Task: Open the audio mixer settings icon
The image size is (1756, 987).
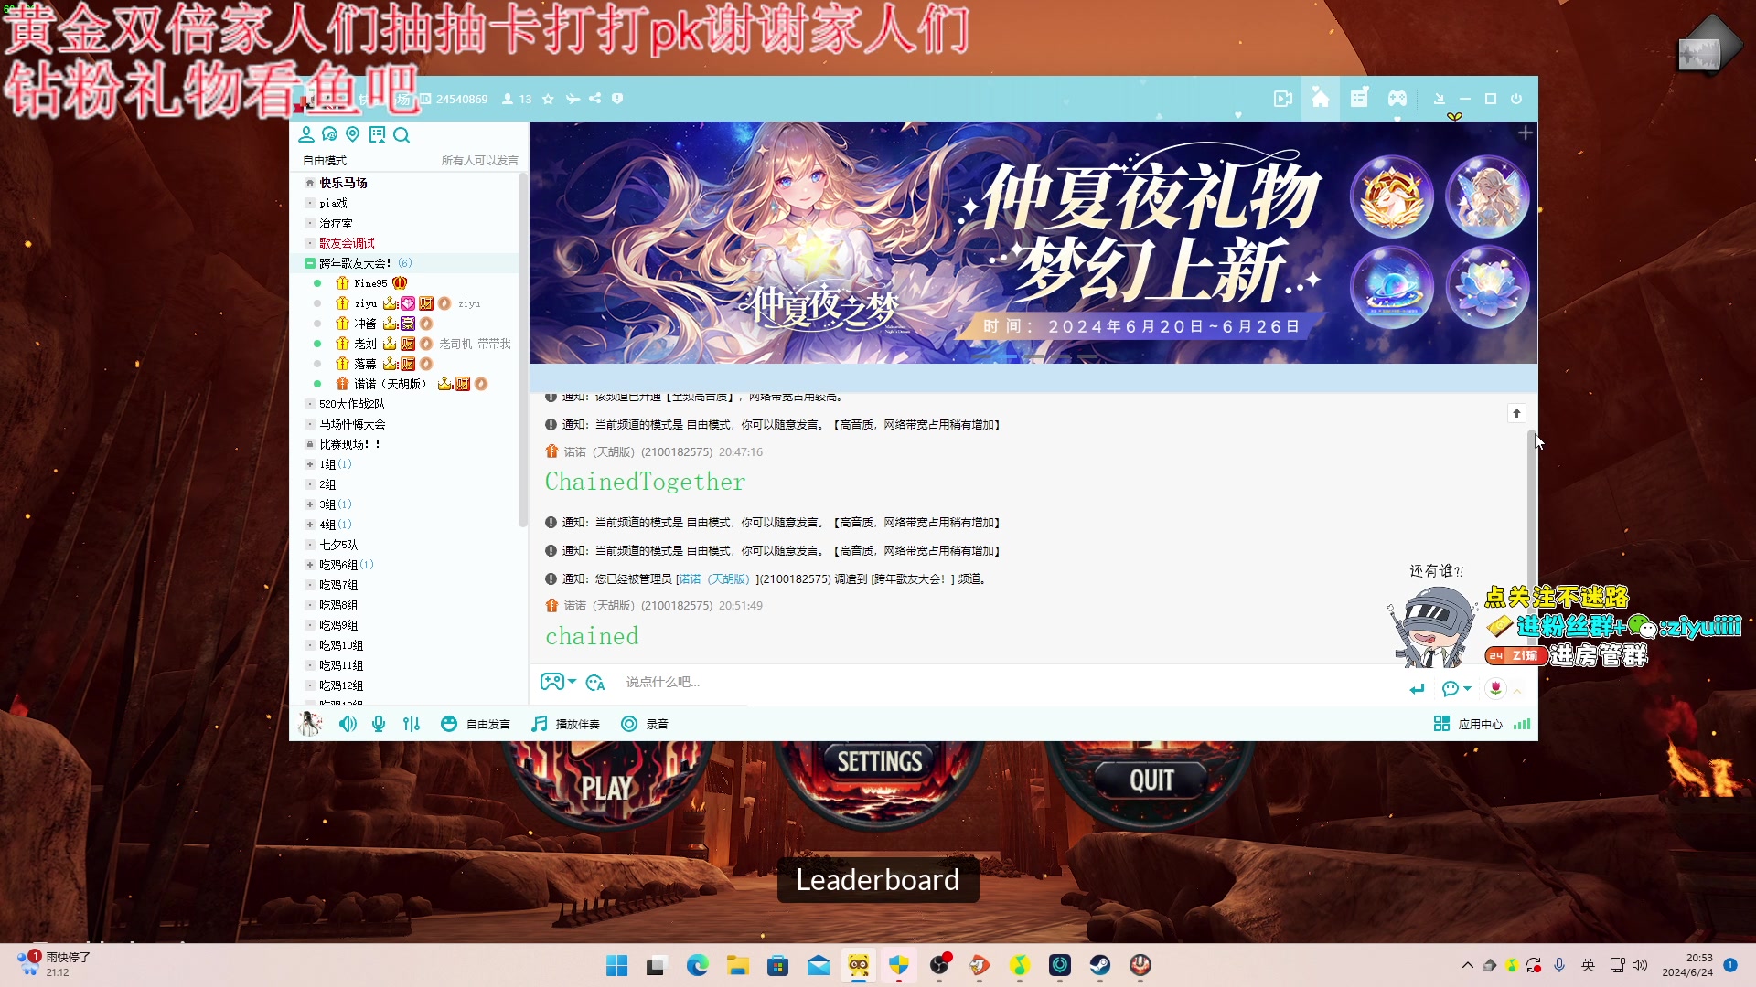Action: pos(412,724)
